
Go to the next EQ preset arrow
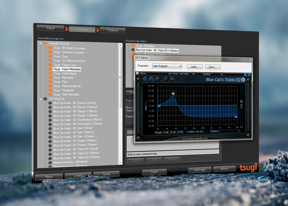tap(222, 74)
